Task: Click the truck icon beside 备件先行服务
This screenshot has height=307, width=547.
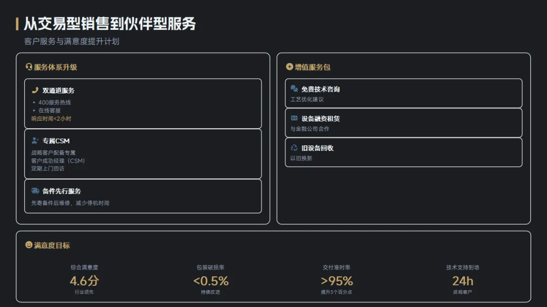Action: pos(35,191)
